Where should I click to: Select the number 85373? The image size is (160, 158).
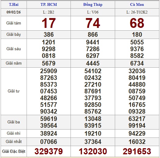tap(49, 85)
